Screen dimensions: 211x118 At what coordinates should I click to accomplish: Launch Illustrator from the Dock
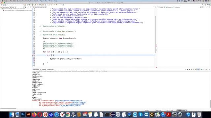coord(29,115)
